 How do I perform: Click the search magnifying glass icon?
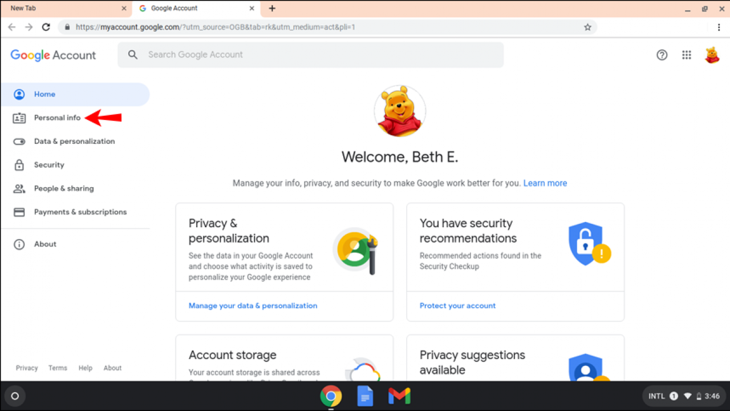pos(133,55)
